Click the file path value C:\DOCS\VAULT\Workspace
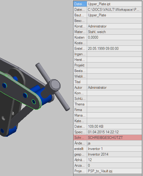Screen dimensions: 143x176 (114, 10)
